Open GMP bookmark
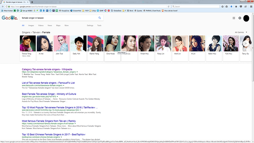Image resolution: width=254 pixels, height=143 pixels. [x=100, y=11]
